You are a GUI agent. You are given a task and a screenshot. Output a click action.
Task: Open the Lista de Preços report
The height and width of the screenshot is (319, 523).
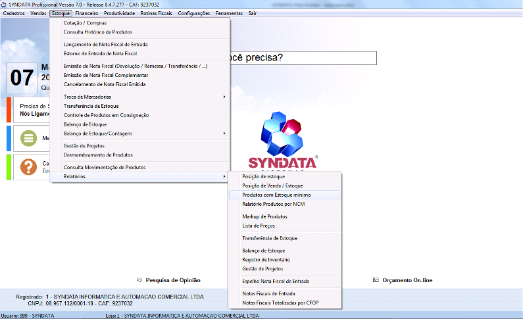pyautogui.click(x=285, y=226)
